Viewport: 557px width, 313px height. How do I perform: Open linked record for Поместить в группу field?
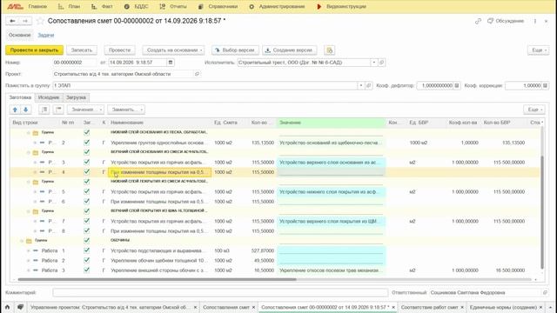[x=368, y=85]
